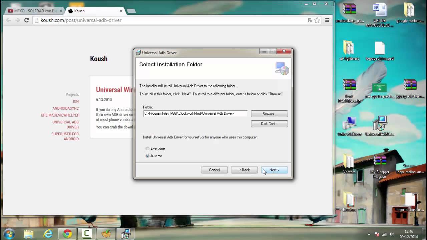Click the installer taskbar icon
427x240 pixels.
point(125,234)
